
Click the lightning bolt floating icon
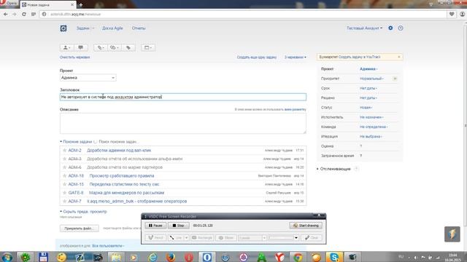point(452,234)
